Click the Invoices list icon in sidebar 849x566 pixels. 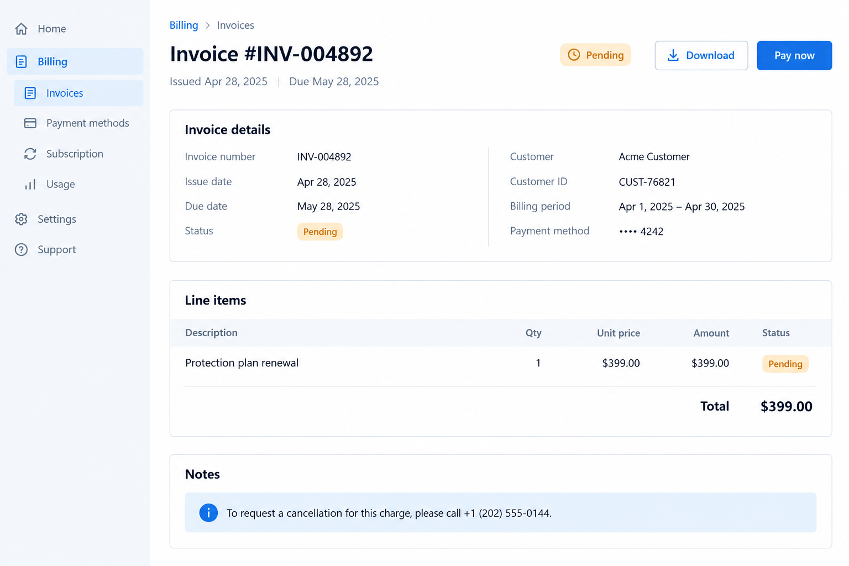(30, 93)
